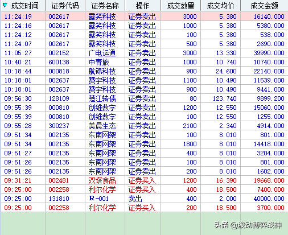Click quantity cell 1800 for 东南网架
The image size is (288, 235).
pos(190,144)
